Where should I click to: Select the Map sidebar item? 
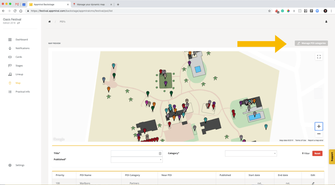18,83
